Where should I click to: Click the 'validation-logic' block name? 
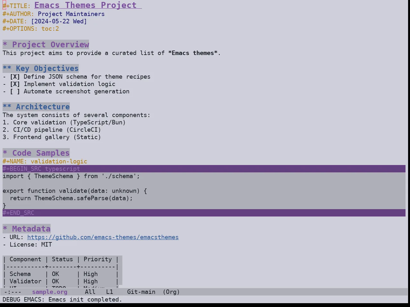tap(59, 161)
